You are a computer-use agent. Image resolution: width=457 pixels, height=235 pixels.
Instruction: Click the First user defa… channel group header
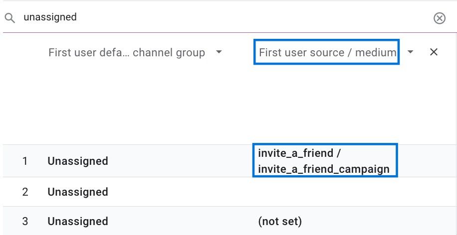(127, 52)
